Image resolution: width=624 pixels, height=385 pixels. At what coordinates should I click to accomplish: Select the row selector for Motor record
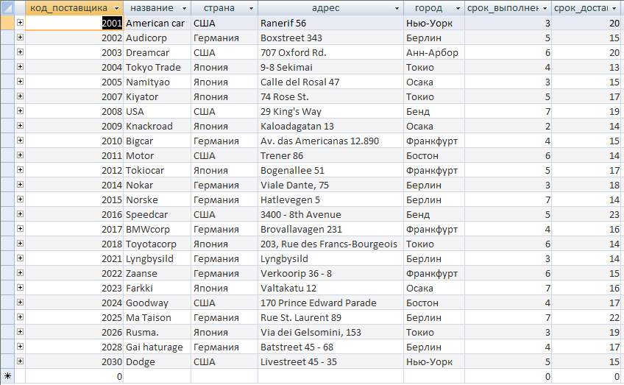7,155
